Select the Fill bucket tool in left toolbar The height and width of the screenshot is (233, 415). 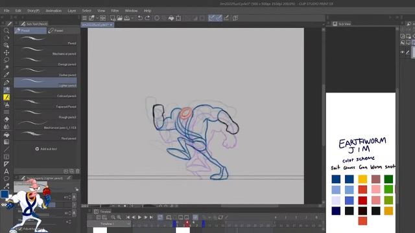click(6, 135)
